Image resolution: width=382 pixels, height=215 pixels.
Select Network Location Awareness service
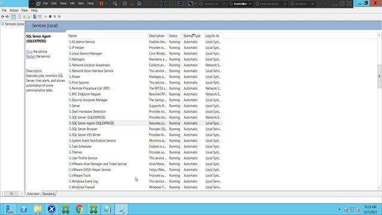pyautogui.click(x=145, y=65)
